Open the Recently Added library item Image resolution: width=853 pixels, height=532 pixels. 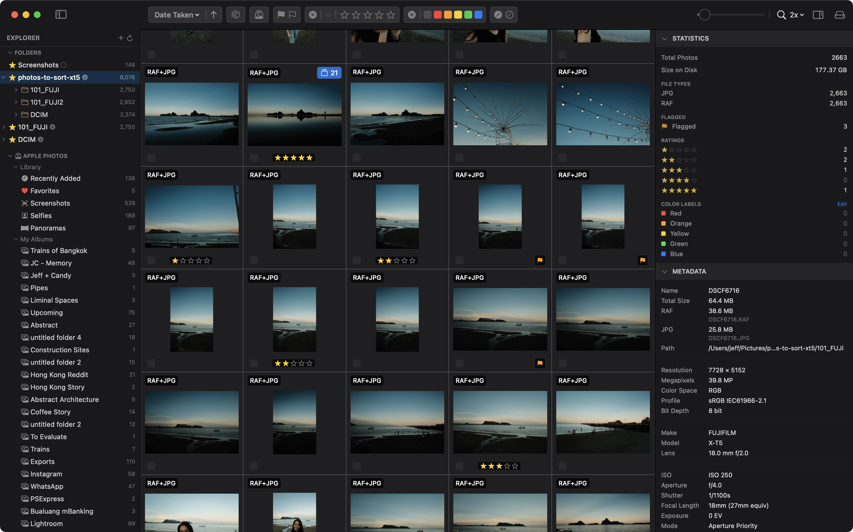70,178
